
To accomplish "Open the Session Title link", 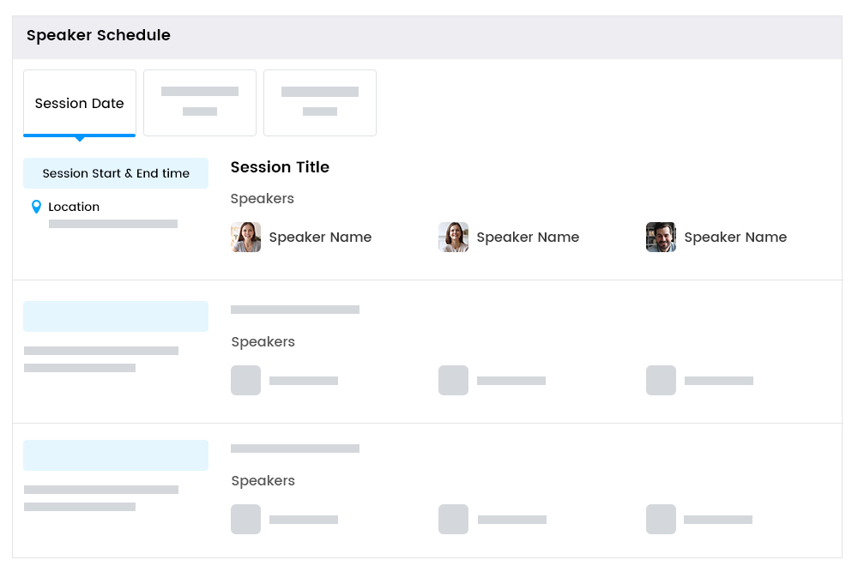I will coord(280,167).
